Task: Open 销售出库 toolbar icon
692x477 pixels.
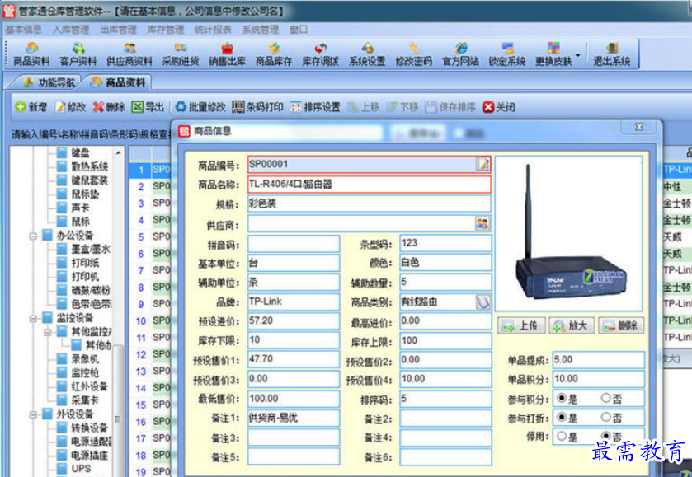Action: pyautogui.click(x=227, y=54)
